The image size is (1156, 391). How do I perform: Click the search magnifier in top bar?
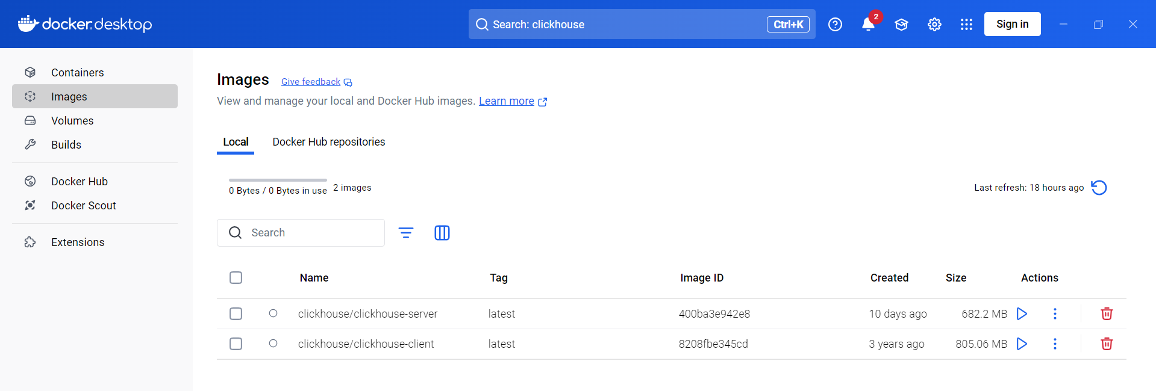[482, 24]
